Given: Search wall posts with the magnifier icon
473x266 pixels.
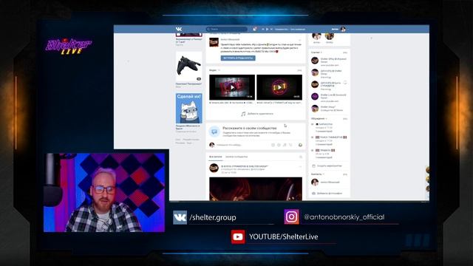Looking at the screenshot, I should coord(301,157).
